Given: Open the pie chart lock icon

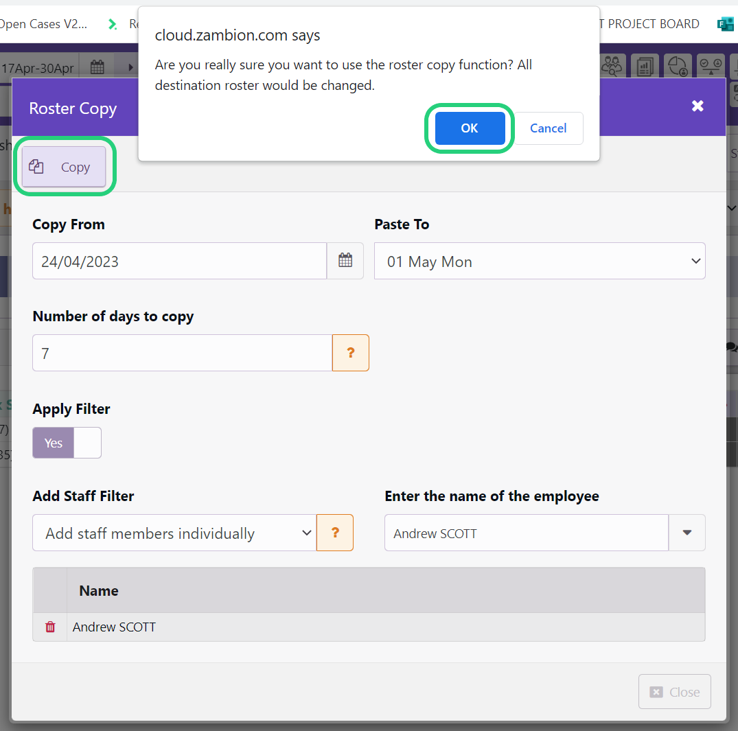Looking at the screenshot, I should coord(678,67).
